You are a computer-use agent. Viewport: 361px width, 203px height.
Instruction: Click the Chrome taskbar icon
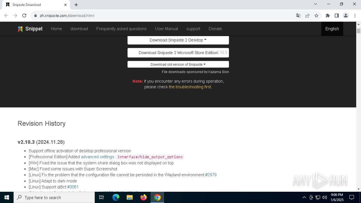157,197
